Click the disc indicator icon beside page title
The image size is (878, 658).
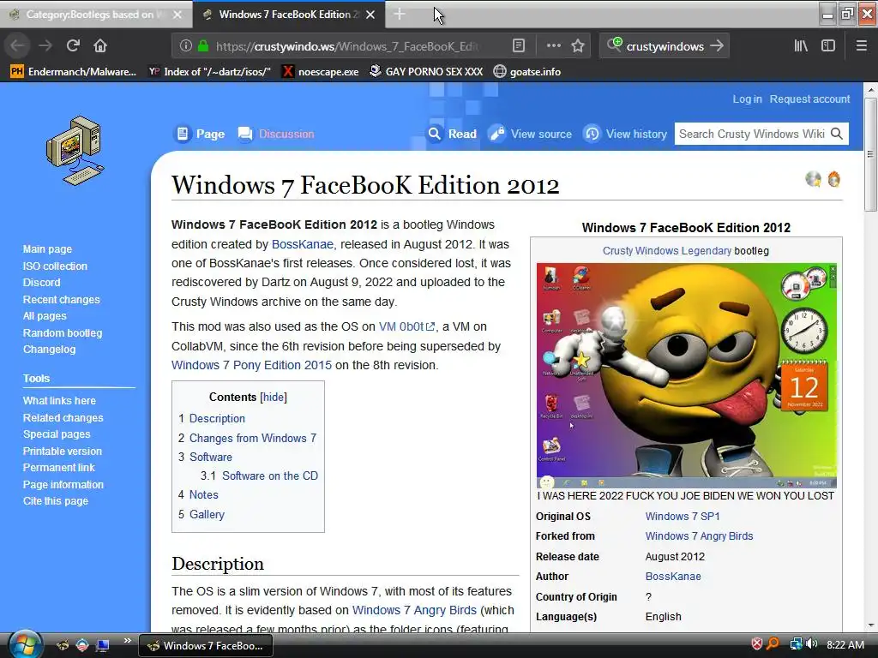pyautogui.click(x=813, y=179)
